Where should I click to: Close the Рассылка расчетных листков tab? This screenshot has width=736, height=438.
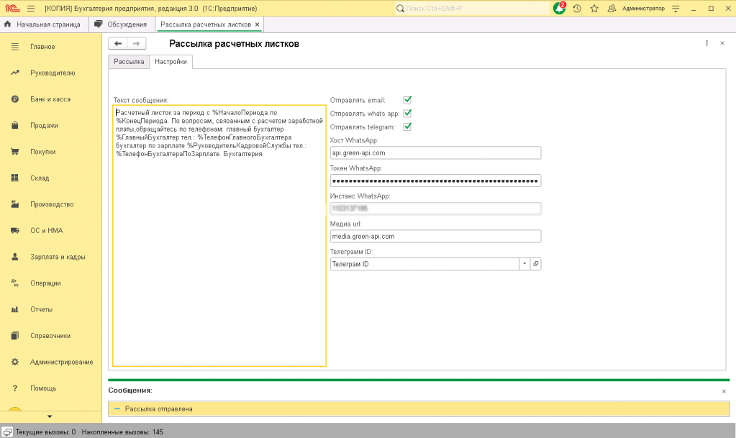[258, 24]
